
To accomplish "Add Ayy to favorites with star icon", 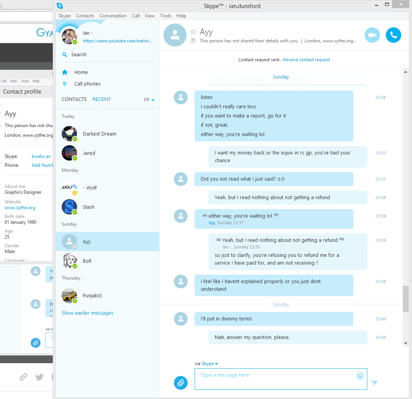I will pos(193,32).
